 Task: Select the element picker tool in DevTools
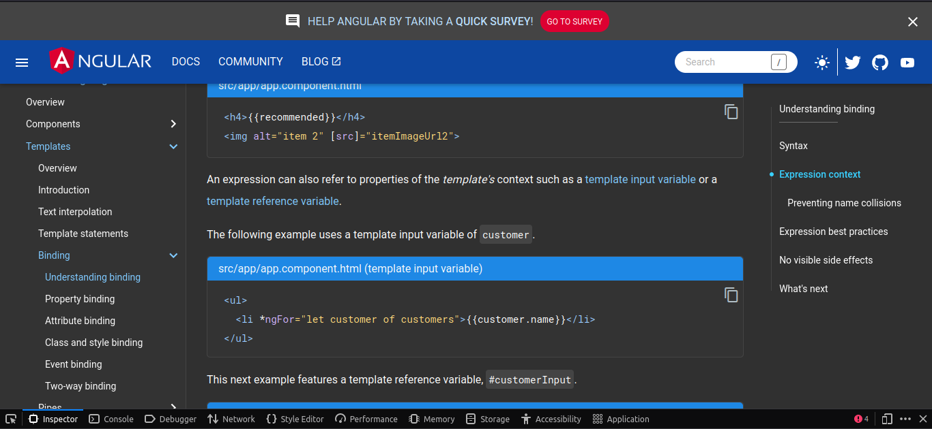pos(10,419)
